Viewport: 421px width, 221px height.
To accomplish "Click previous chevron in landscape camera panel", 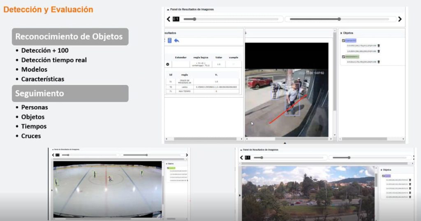I will tap(241, 158).
